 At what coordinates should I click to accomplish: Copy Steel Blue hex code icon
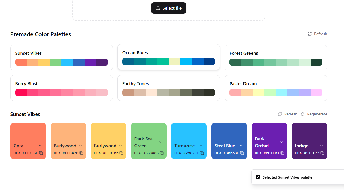[242, 153]
